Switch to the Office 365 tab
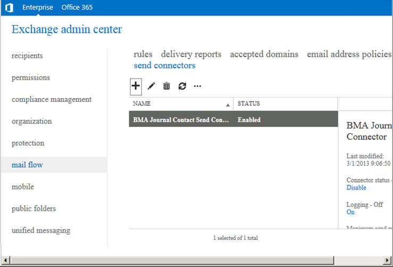The height and width of the screenshot is (267, 393). tap(77, 7)
